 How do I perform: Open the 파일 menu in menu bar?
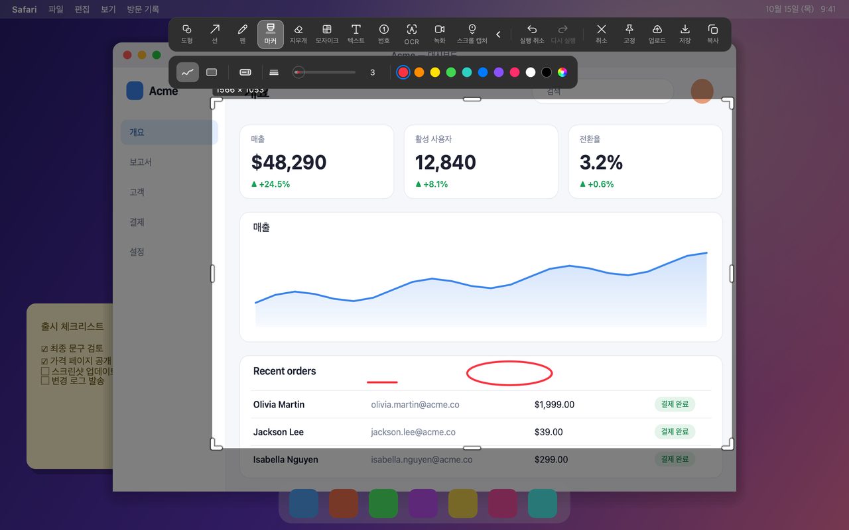(56, 9)
